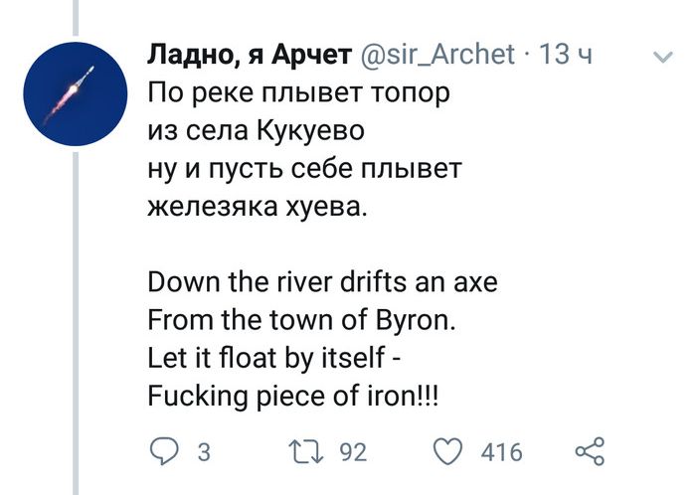
Task: Expand the tweet options chevron
Action: tap(660, 59)
